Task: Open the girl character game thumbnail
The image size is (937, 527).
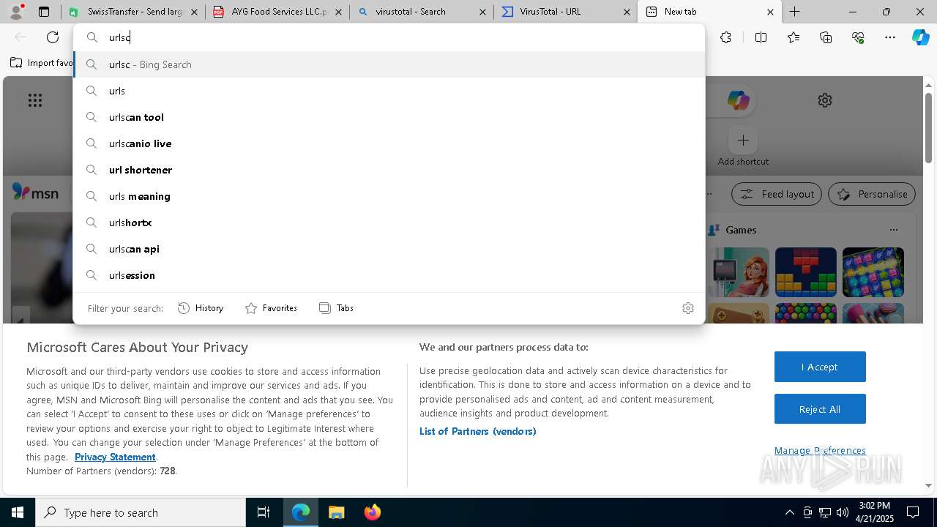Action: click(x=739, y=272)
